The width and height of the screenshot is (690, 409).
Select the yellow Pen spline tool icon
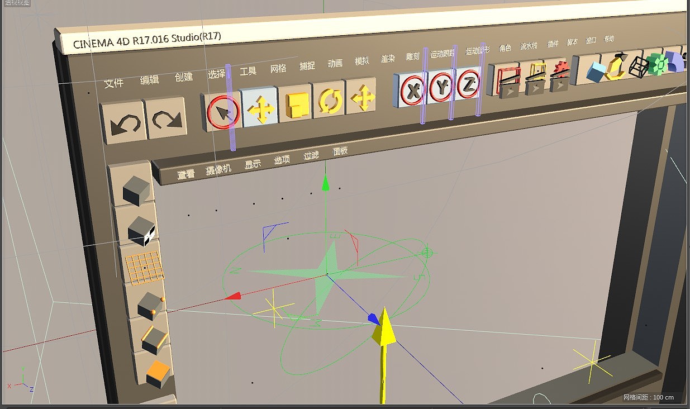click(x=616, y=66)
